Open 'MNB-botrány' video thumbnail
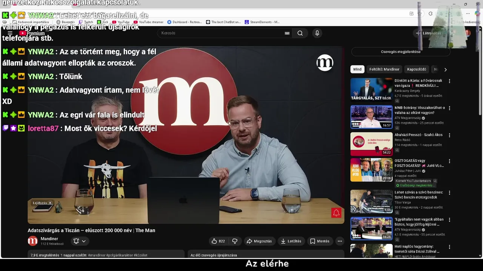Image resolution: width=483 pixels, height=271 pixels. coord(371,117)
